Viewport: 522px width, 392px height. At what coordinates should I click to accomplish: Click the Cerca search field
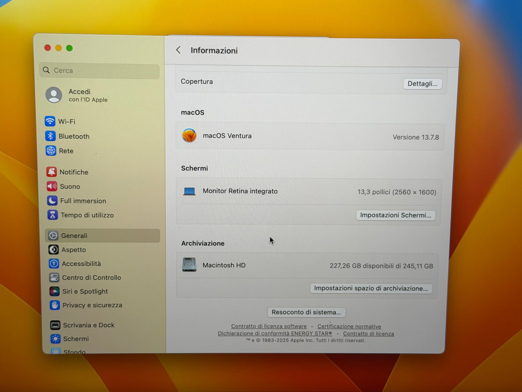99,71
